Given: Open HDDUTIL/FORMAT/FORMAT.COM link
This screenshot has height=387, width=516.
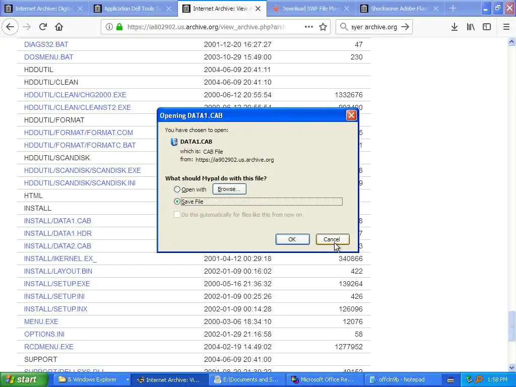Looking at the screenshot, I should point(78,133).
